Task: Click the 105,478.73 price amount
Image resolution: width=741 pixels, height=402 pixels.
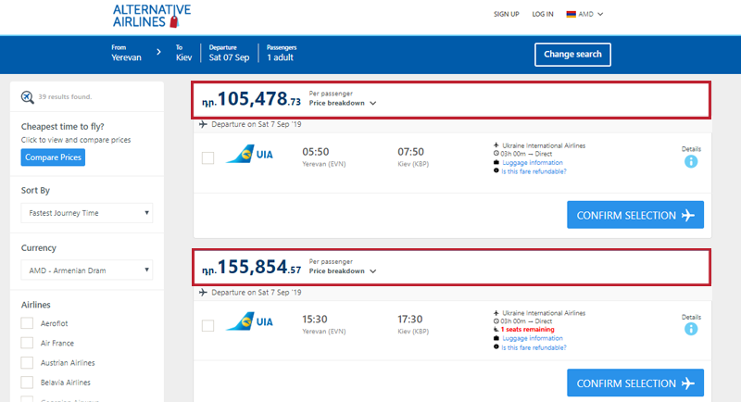Action: [251, 99]
